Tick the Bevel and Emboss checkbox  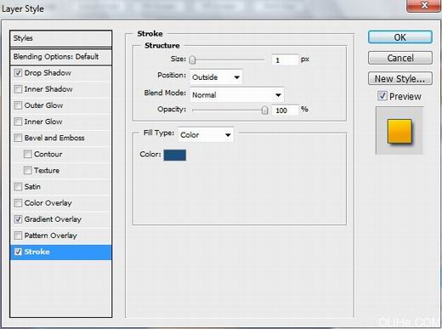coord(18,138)
